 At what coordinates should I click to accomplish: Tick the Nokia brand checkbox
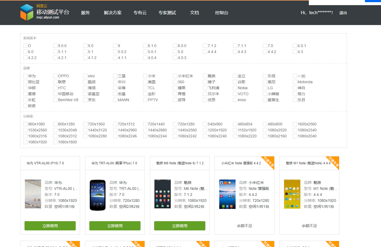235,88
